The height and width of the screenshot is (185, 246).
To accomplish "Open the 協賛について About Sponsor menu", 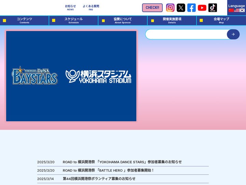I will point(123,21).
